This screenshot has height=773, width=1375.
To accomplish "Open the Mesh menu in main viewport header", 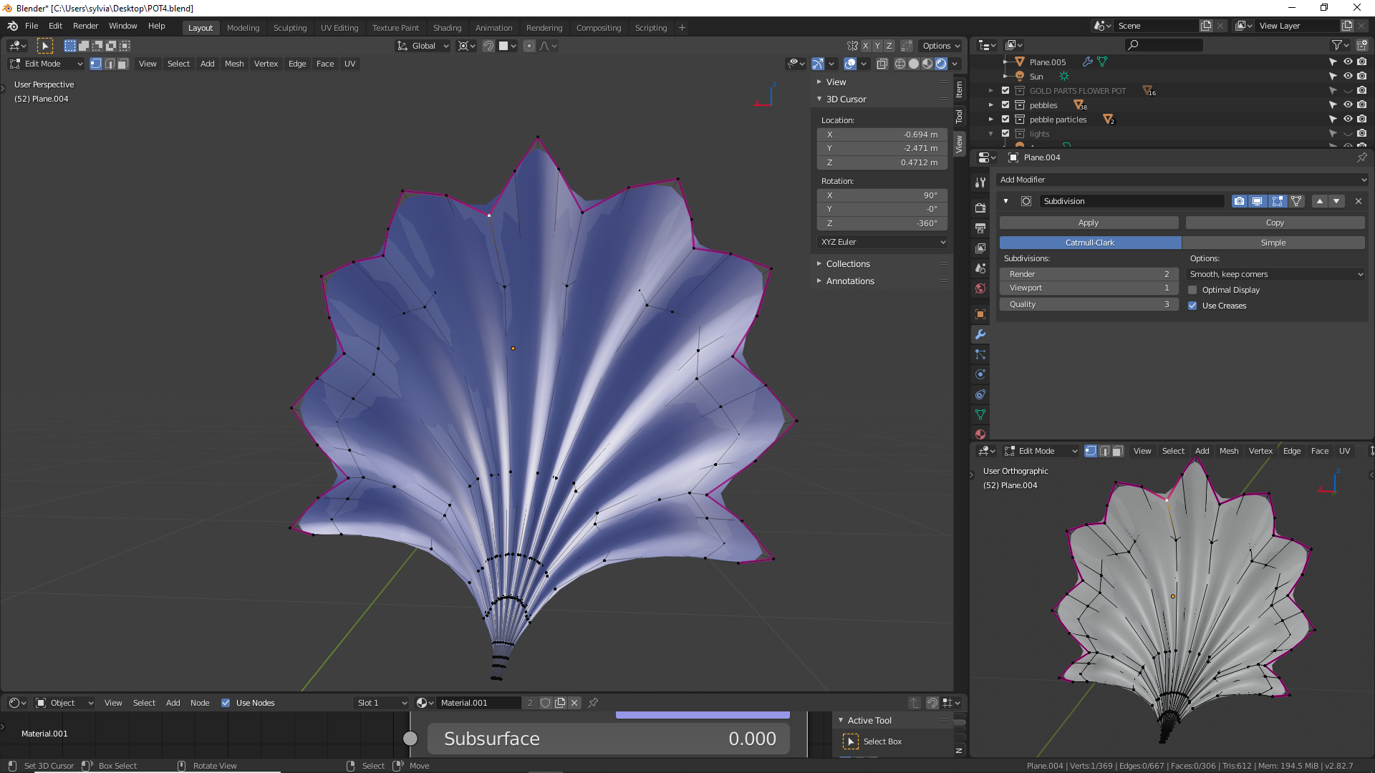I will (x=234, y=64).
